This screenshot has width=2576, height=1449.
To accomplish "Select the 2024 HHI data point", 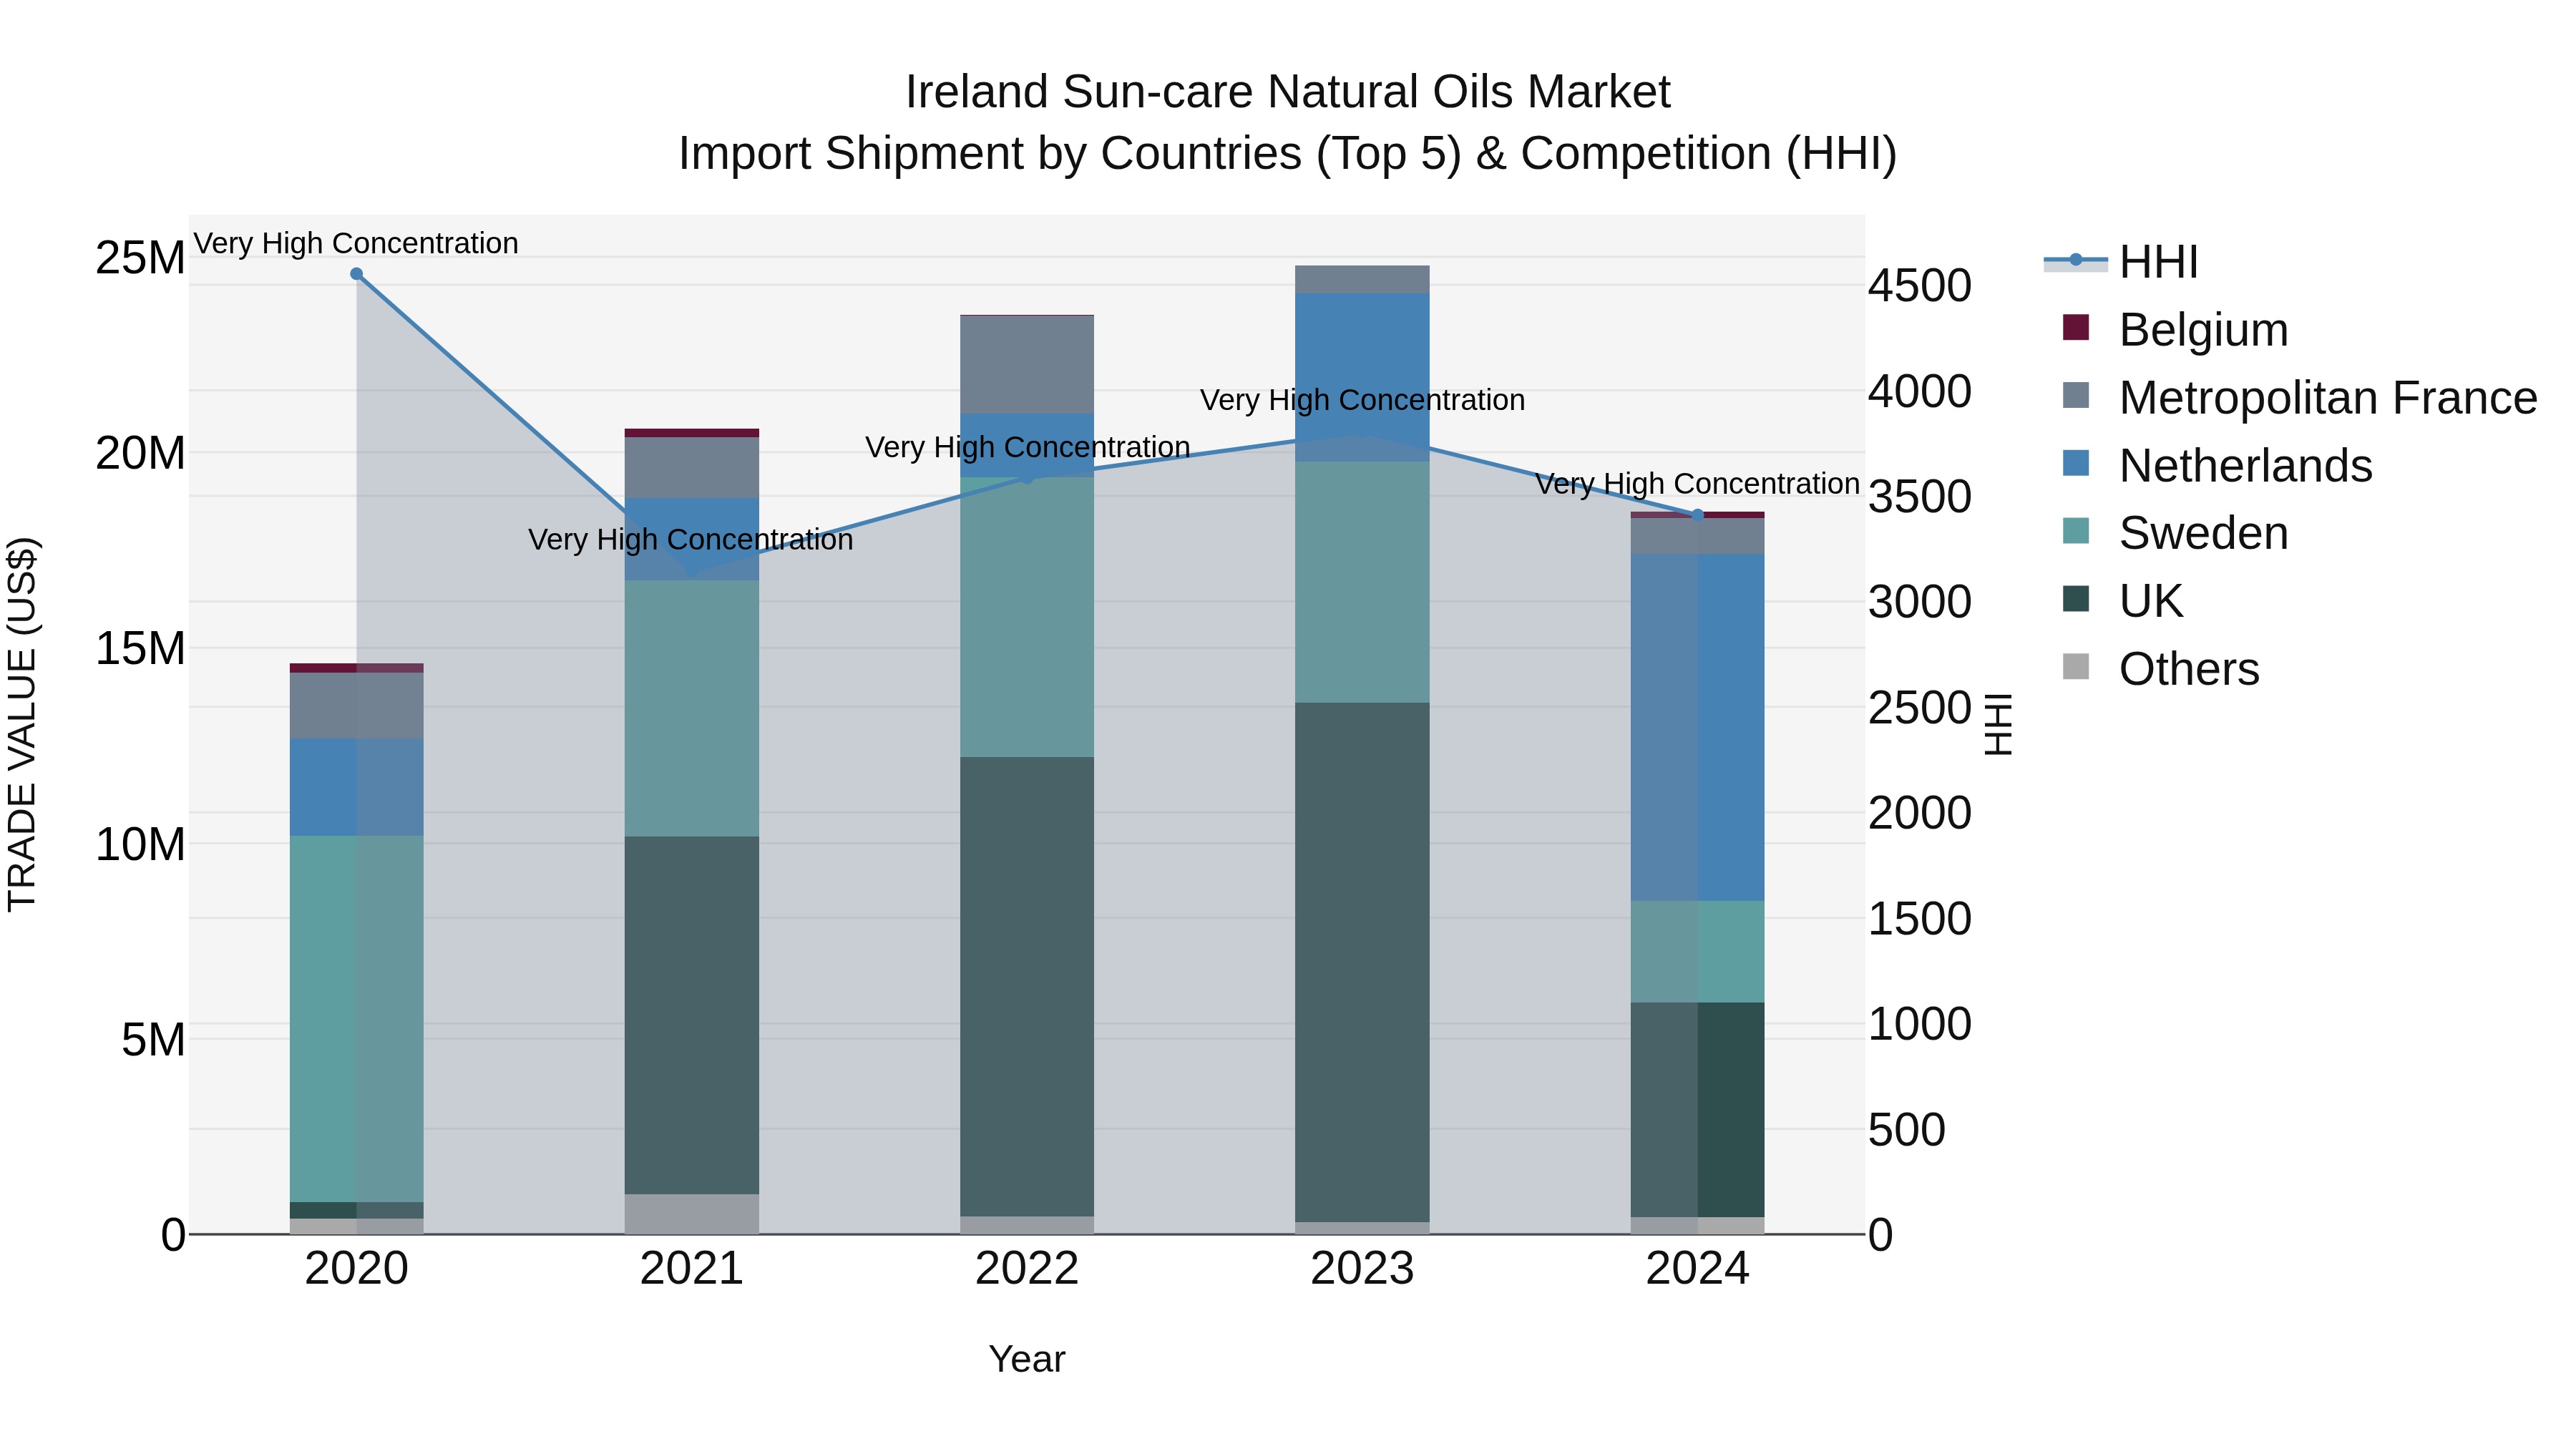I will 1697,515.
